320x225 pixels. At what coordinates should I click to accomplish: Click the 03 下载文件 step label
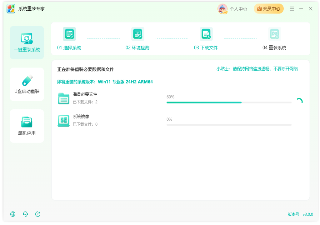pyautogui.click(x=206, y=48)
